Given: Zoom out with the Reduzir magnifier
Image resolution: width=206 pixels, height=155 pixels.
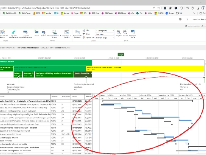Looking at the screenshot, I should (125, 32).
